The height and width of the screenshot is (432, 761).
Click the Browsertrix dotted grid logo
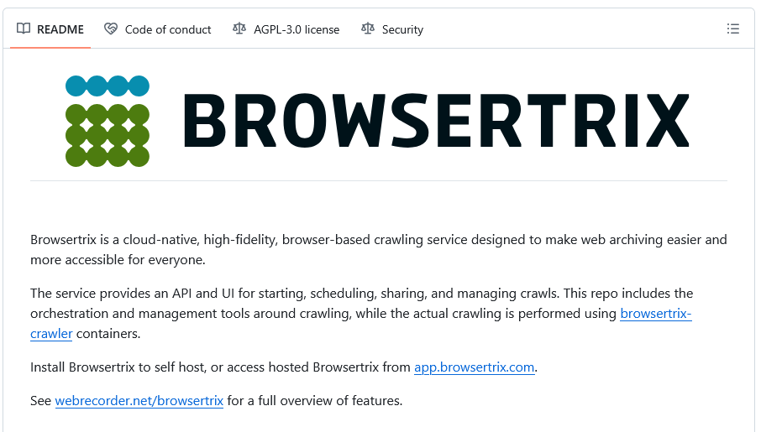point(108,122)
